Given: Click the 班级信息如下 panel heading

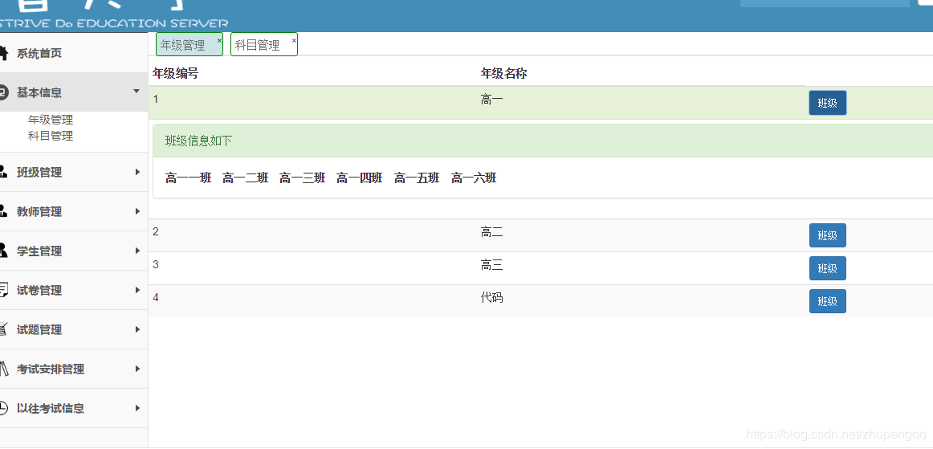Looking at the screenshot, I should click(x=199, y=141).
